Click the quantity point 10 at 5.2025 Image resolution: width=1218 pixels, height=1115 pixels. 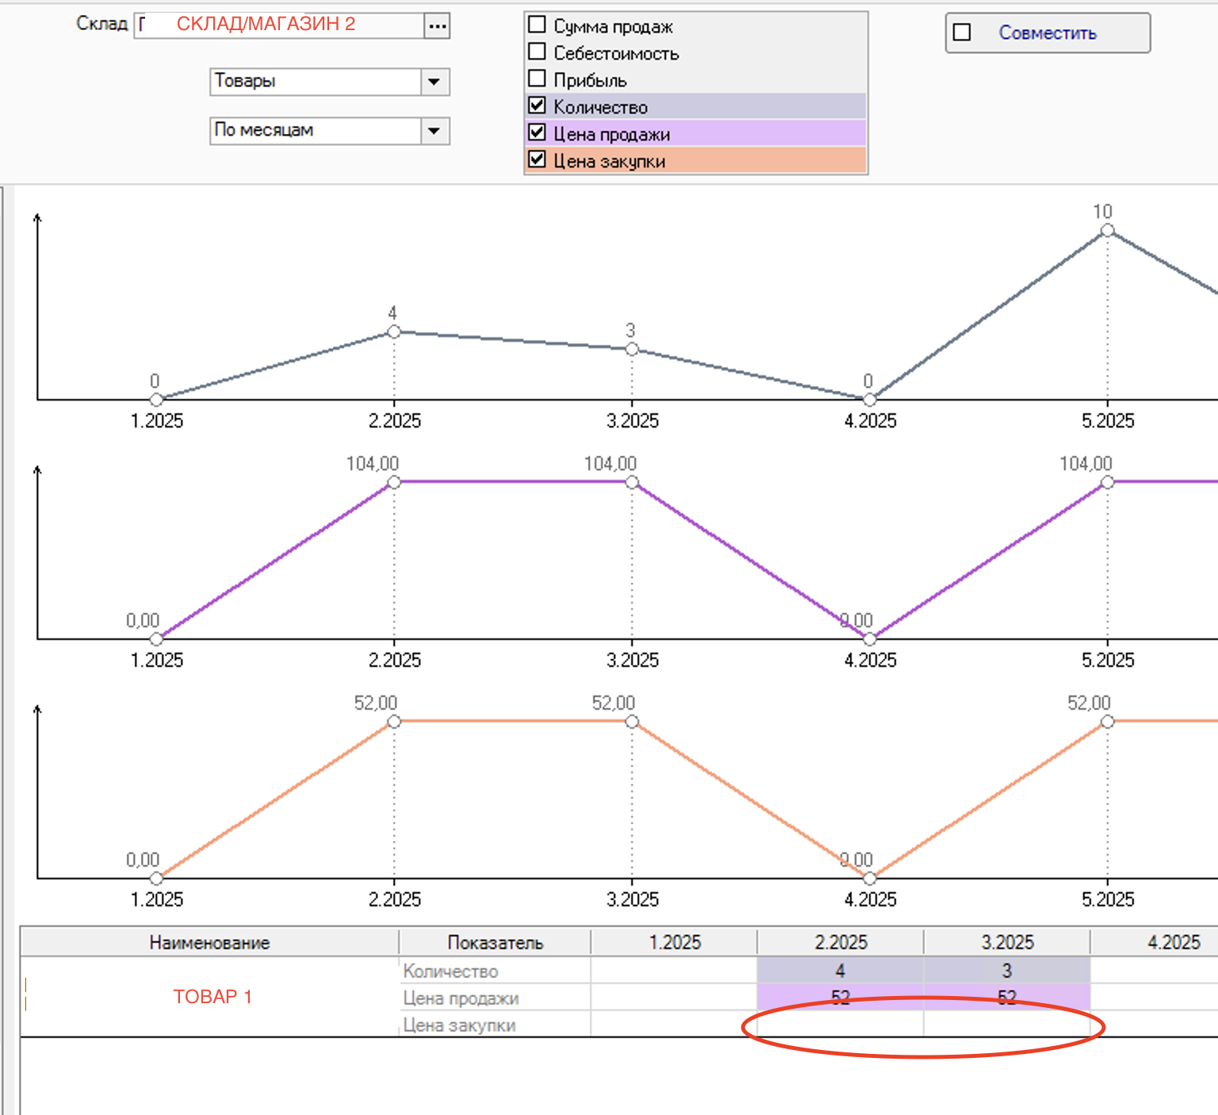(1107, 231)
